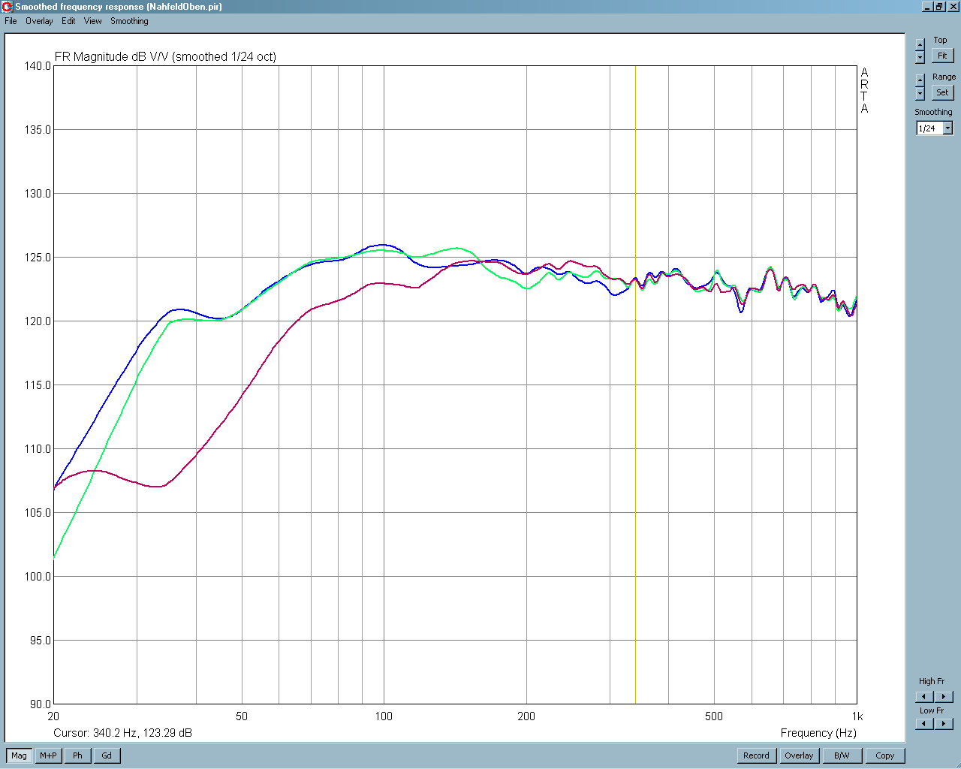Open the View menu
The image size is (961, 769).
[92, 21]
